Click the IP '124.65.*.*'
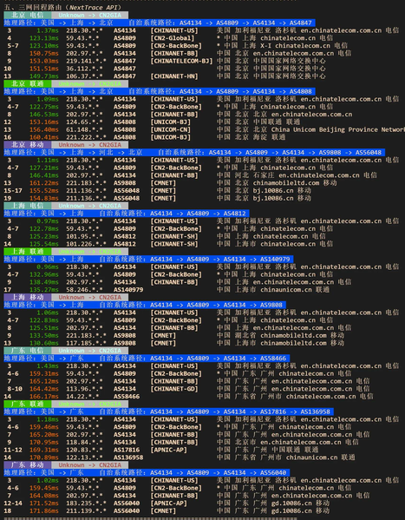 tap(84, 122)
